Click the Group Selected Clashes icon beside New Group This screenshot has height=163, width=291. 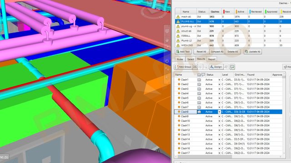pos(195,67)
